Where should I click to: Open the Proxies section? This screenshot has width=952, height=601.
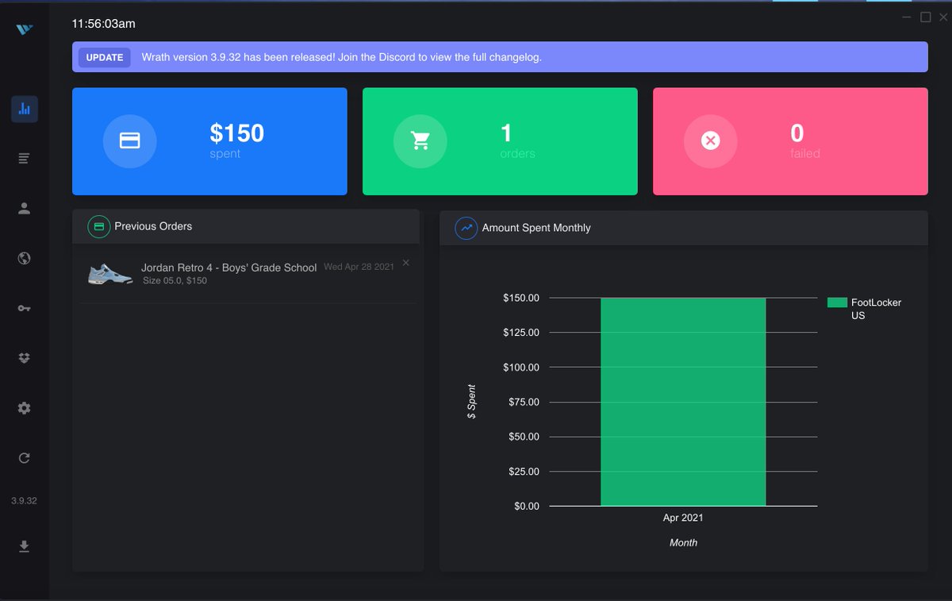point(24,258)
